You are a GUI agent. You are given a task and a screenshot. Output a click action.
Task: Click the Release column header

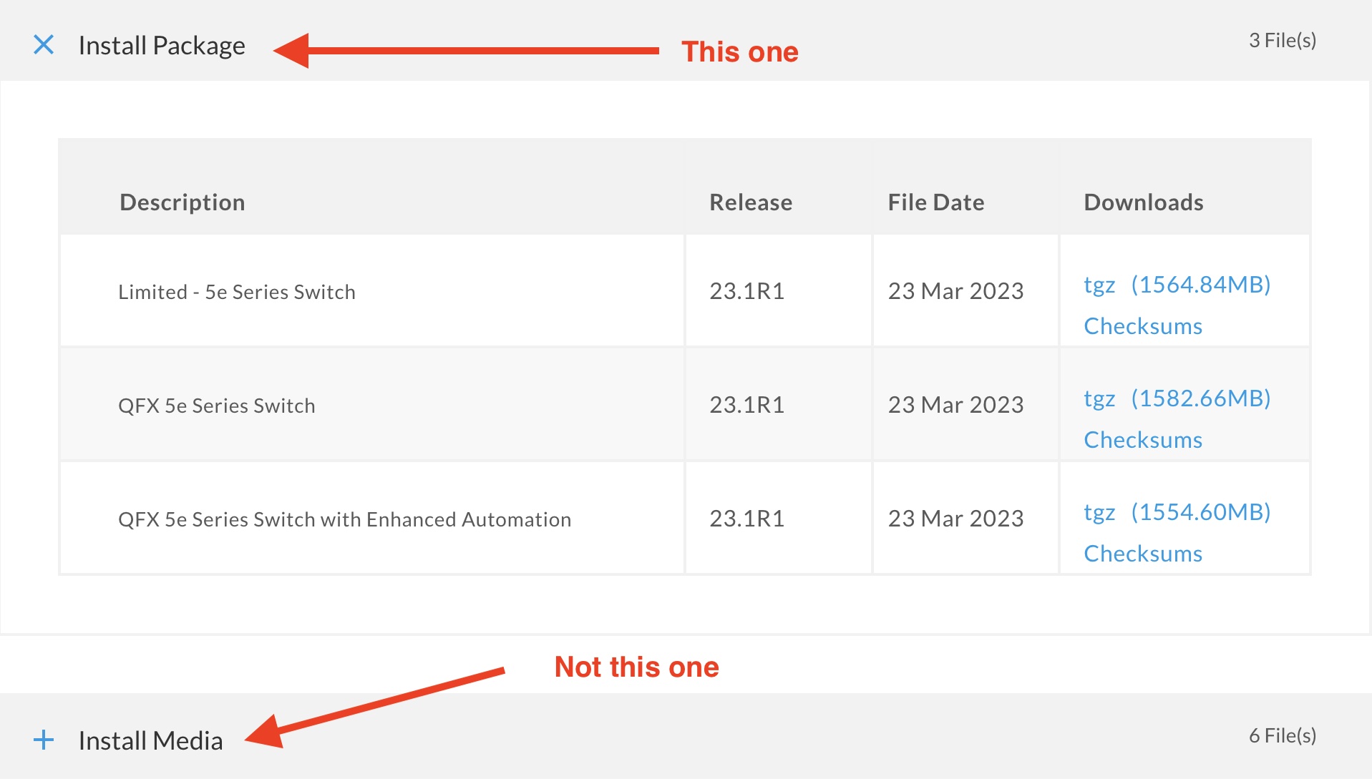point(751,202)
